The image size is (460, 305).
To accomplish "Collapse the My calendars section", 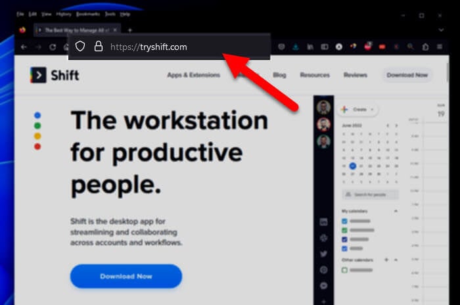I will (x=396, y=211).
